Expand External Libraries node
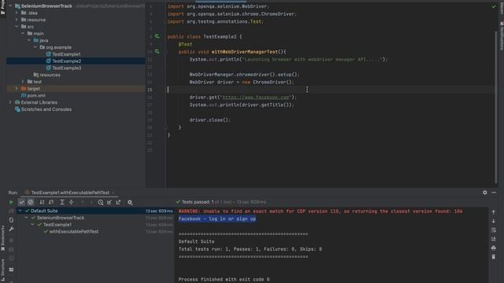Screen dimensions: 504x283 click(x=10, y=102)
